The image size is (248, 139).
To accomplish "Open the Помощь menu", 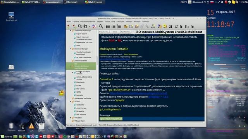I will tap(146, 22).
